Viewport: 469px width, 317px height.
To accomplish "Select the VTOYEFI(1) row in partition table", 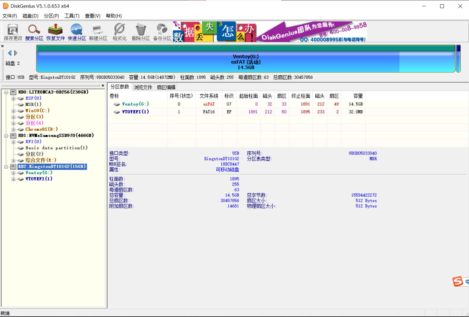I will point(135,112).
